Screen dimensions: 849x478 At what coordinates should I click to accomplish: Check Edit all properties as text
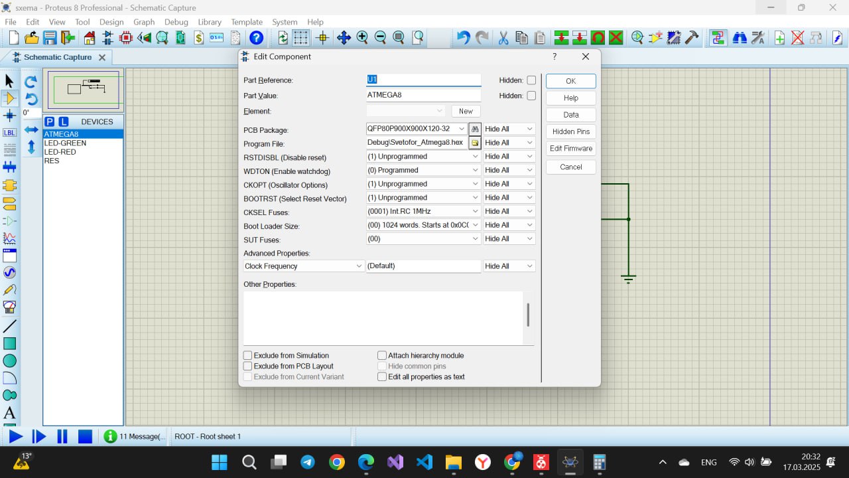382,377
